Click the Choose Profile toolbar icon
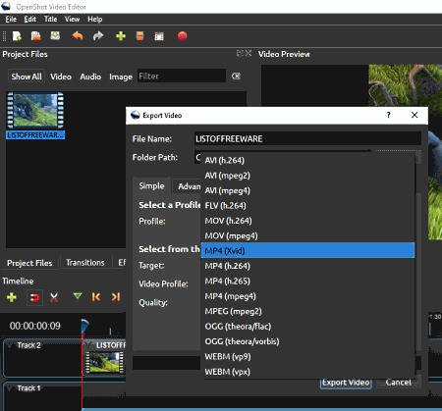The height and width of the screenshot is (411, 442). [x=139, y=36]
